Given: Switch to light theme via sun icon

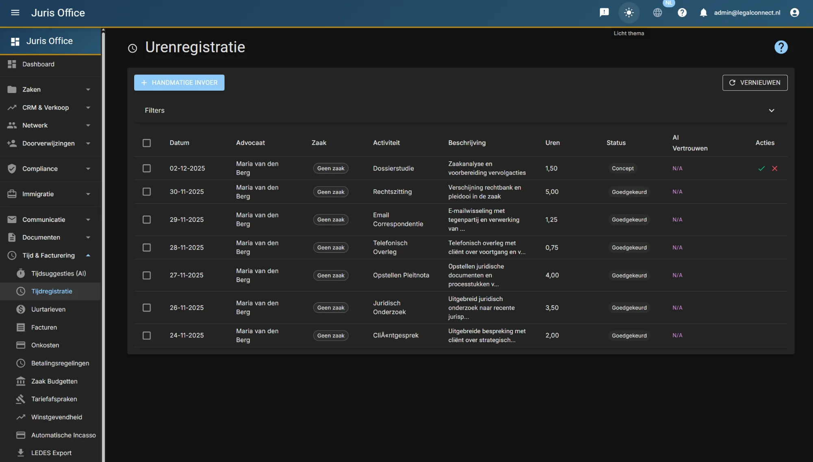Looking at the screenshot, I should coord(629,13).
